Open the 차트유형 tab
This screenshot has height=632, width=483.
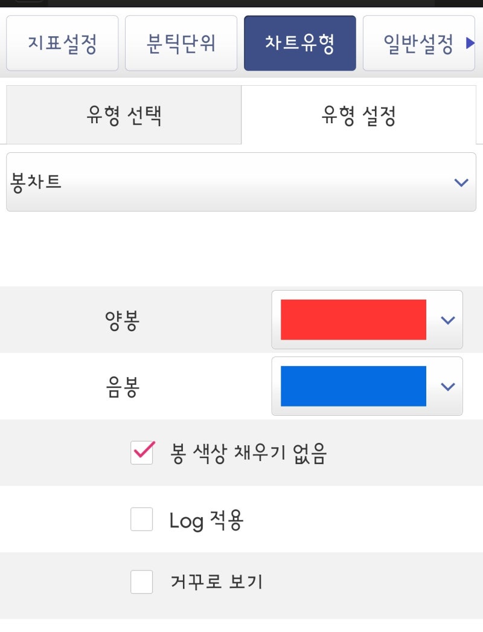pos(300,42)
